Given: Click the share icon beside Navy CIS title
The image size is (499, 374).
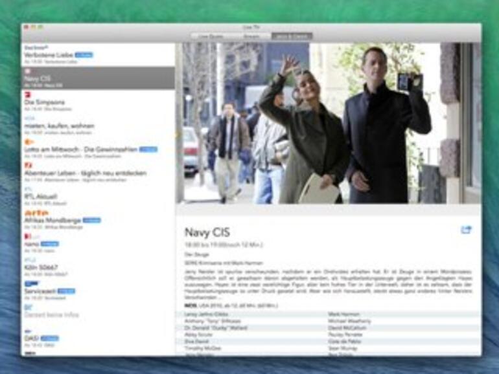Looking at the screenshot, I should (x=466, y=230).
